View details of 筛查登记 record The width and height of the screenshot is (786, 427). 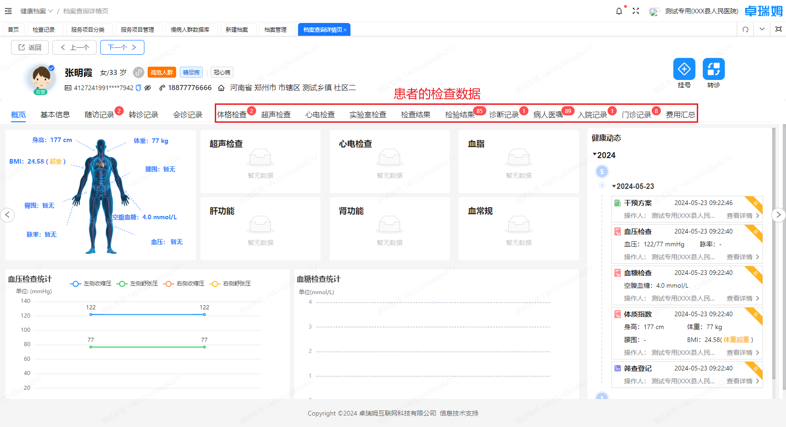743,381
